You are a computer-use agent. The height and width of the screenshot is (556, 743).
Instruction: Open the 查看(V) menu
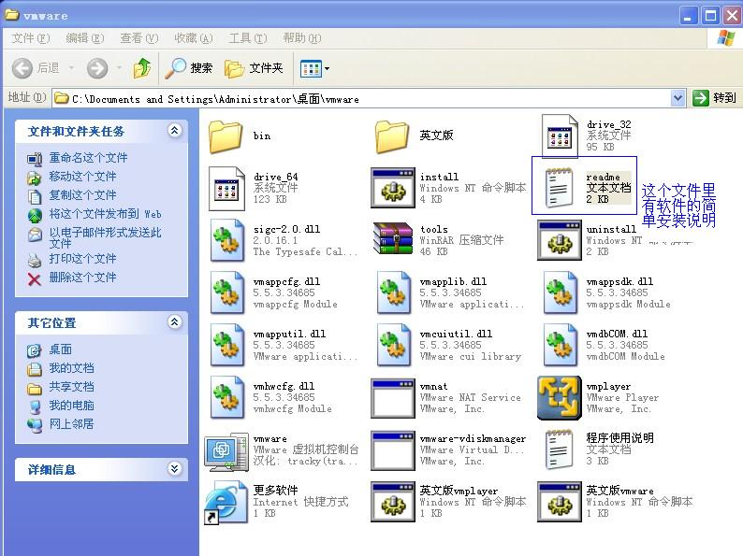(138, 38)
